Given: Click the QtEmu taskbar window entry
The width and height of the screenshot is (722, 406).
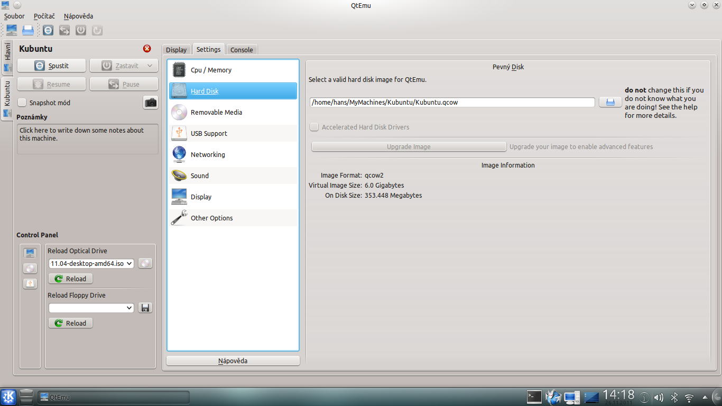Looking at the screenshot, I should [x=114, y=397].
